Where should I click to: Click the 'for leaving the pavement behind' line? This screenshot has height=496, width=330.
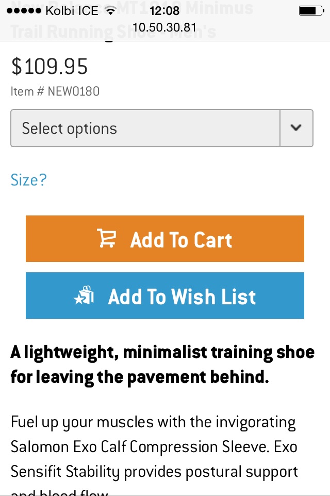pyautogui.click(x=140, y=377)
